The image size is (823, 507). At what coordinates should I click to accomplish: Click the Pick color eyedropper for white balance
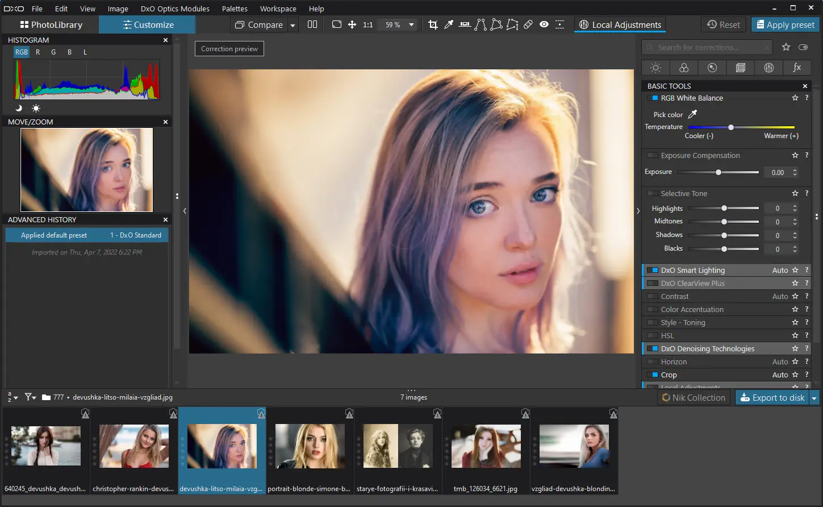692,114
